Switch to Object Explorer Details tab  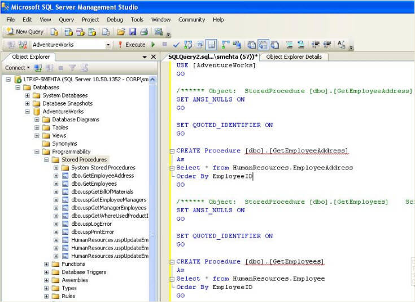tap(294, 56)
